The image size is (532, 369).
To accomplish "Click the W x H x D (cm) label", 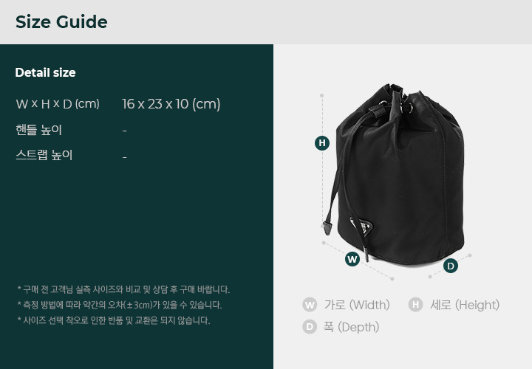I will click(58, 104).
